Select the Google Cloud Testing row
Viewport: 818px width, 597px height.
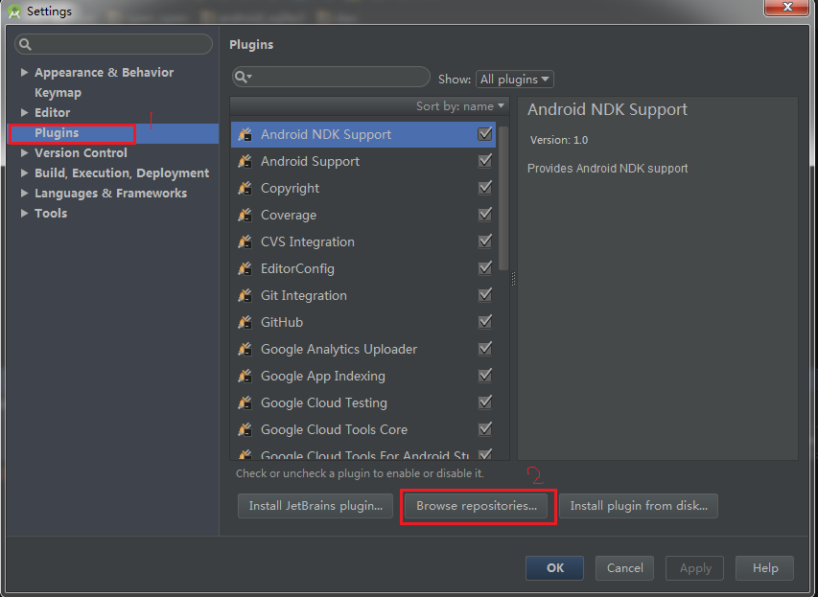click(363, 403)
